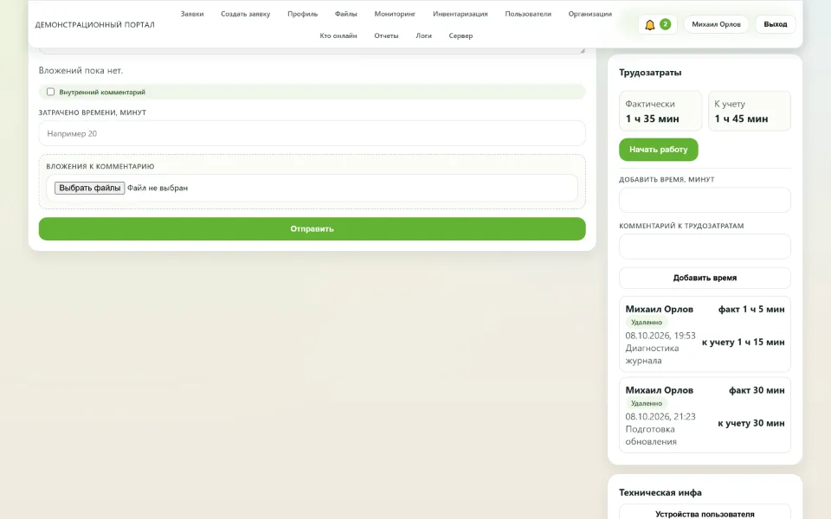Viewport: 831px width, 519px height.
Task: Click the Трудозатраты panel heading
Action: (650, 73)
